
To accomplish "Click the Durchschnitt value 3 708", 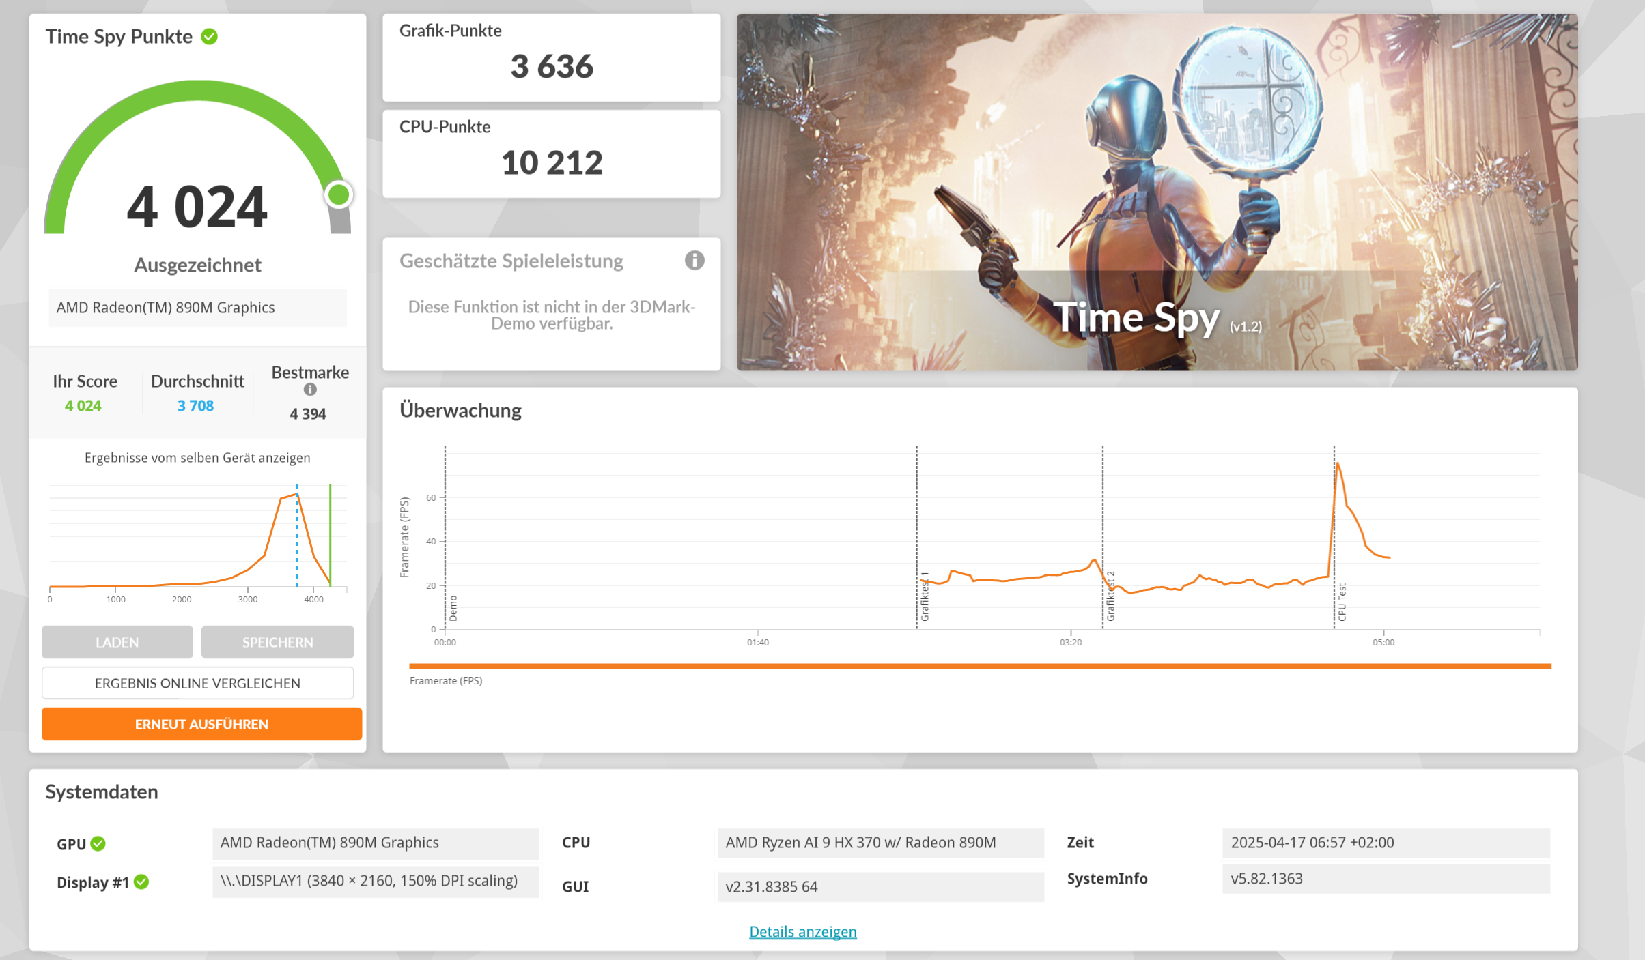I will pyautogui.click(x=195, y=405).
